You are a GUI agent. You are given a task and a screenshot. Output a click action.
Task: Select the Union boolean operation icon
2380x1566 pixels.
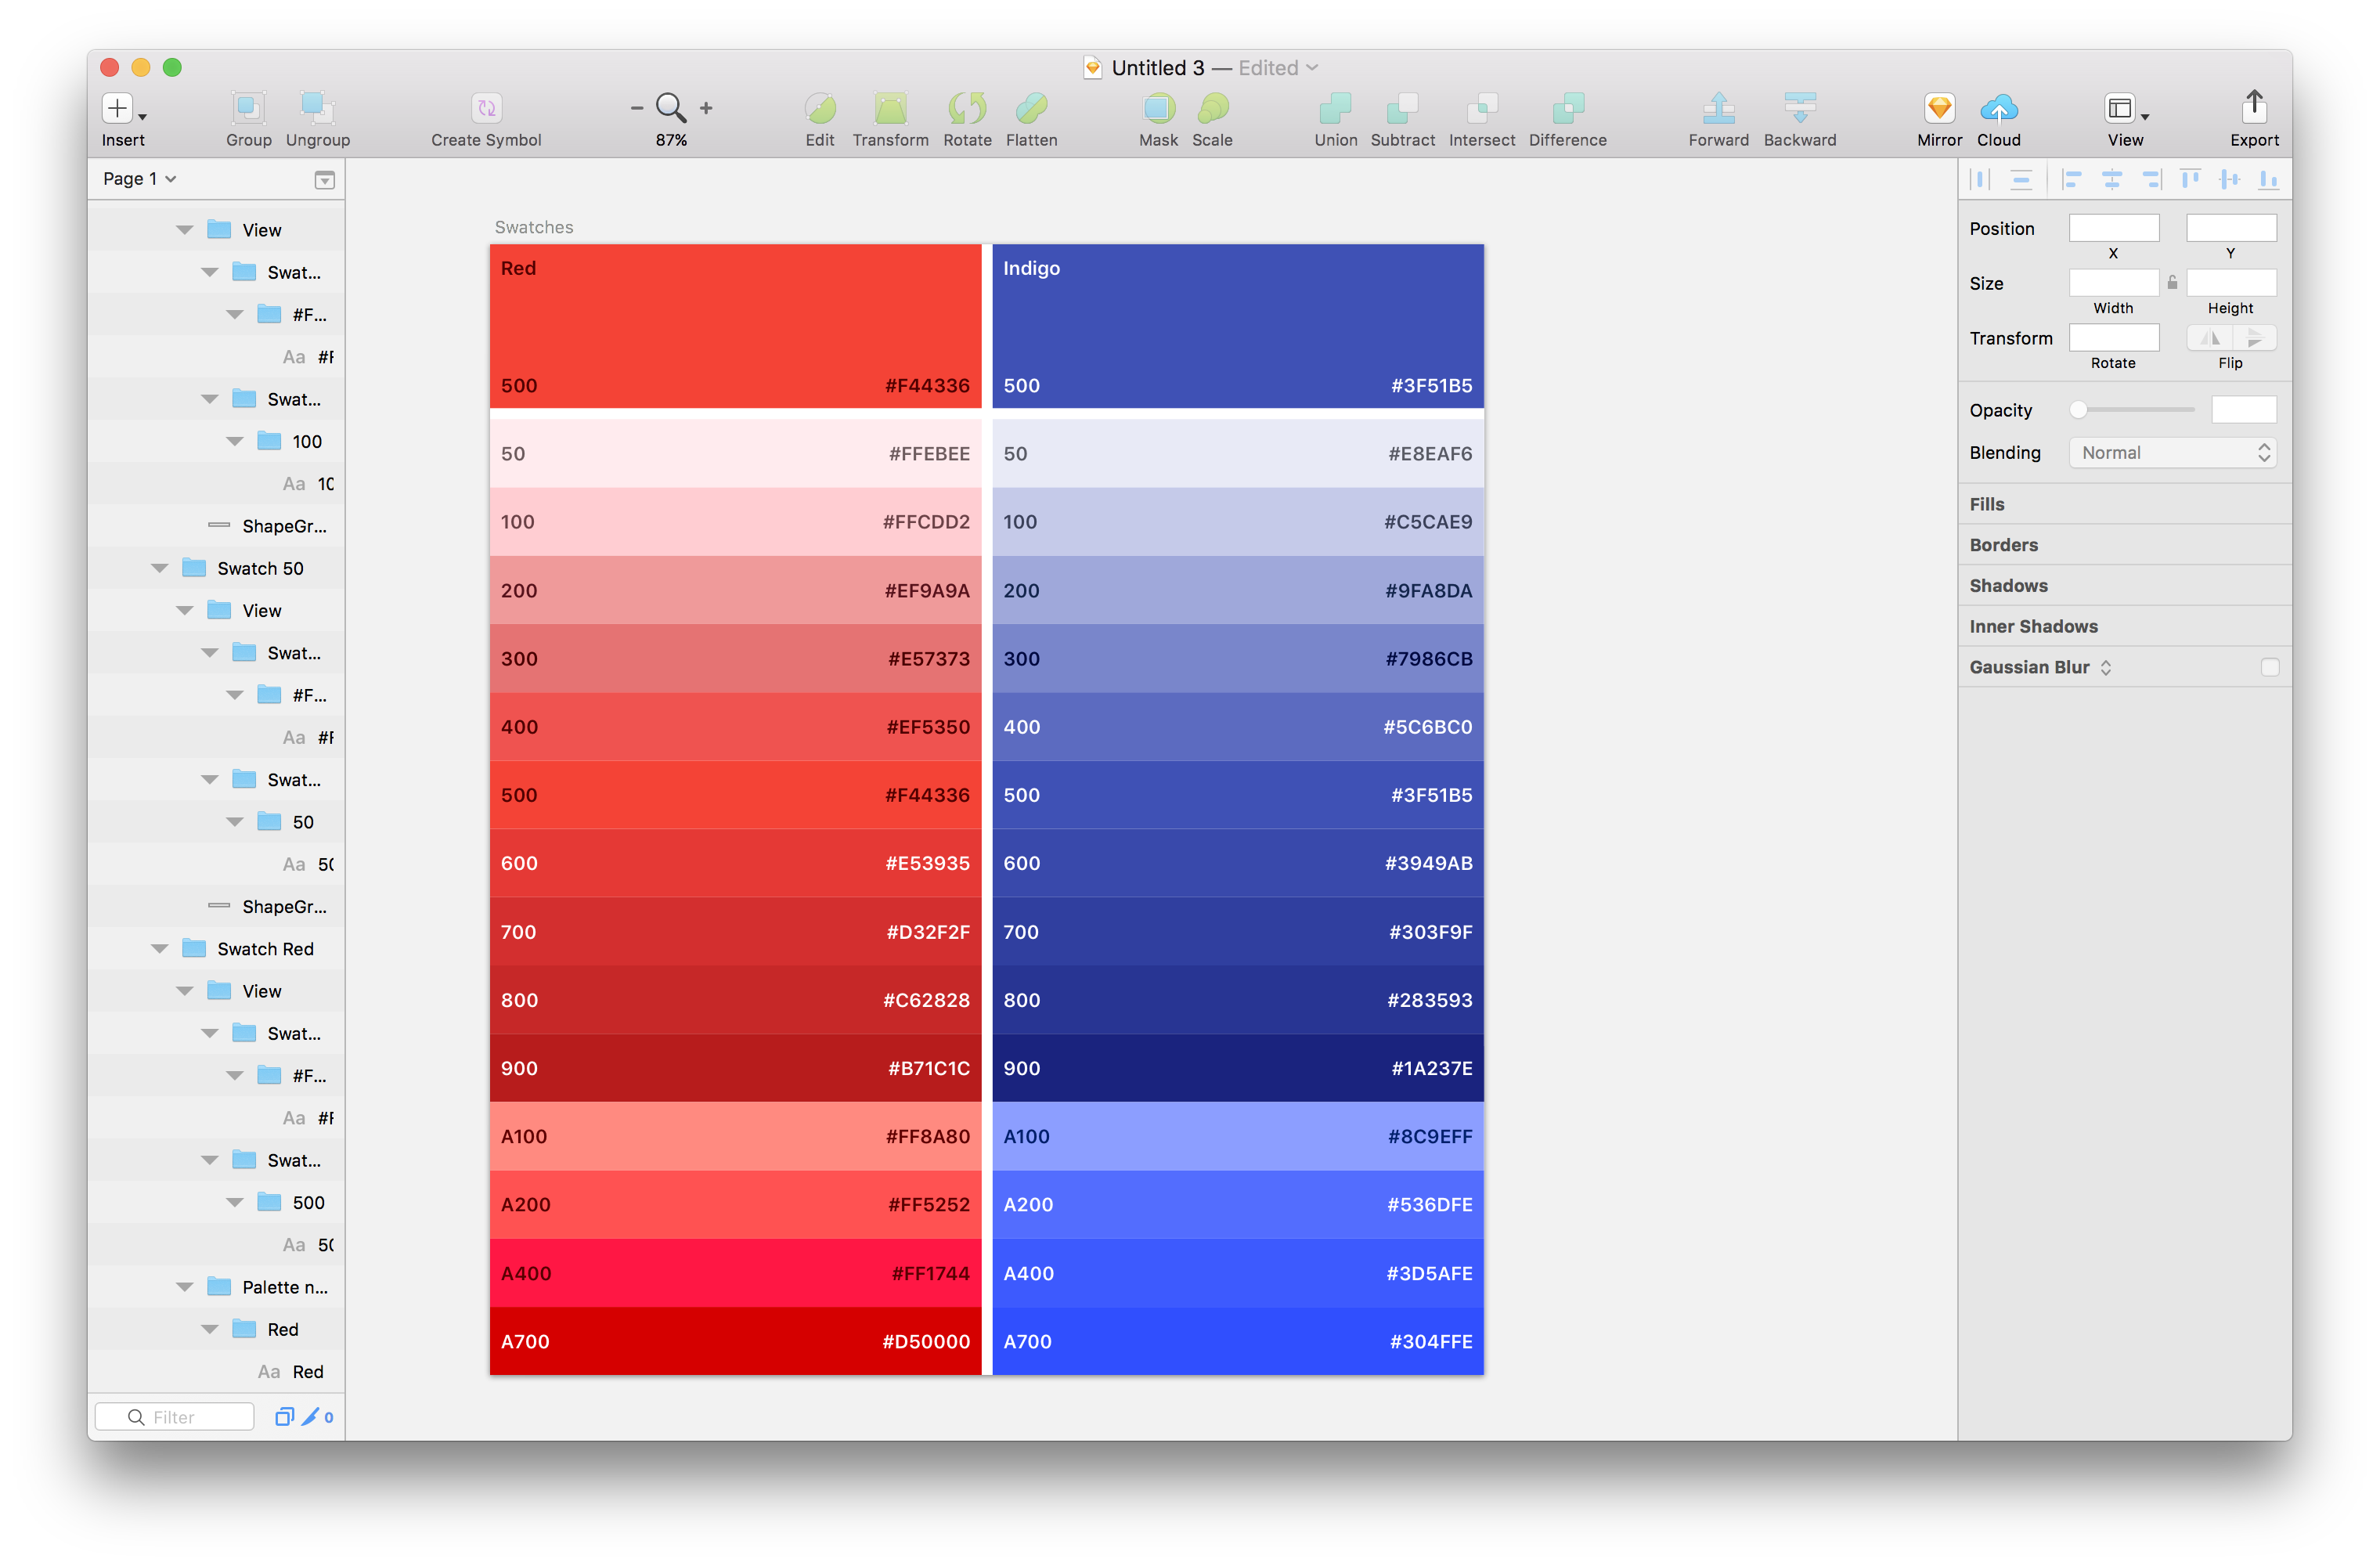[1335, 108]
